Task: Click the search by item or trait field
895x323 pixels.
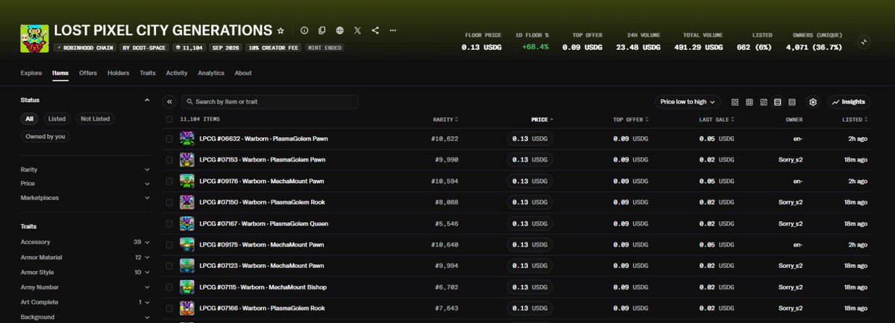Action: click(270, 102)
